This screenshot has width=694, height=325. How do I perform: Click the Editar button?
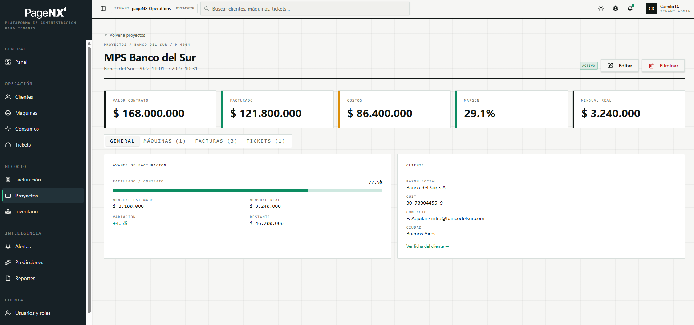click(x=620, y=66)
